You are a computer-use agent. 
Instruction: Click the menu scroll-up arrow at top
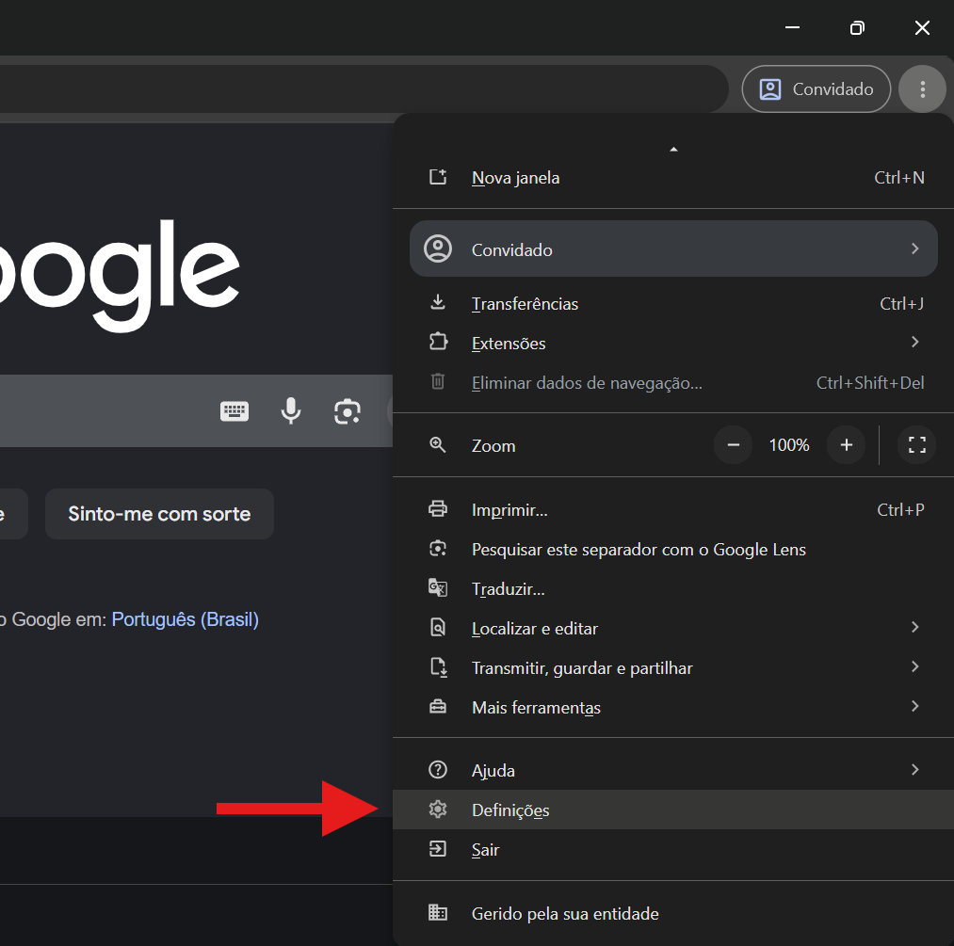point(673,150)
